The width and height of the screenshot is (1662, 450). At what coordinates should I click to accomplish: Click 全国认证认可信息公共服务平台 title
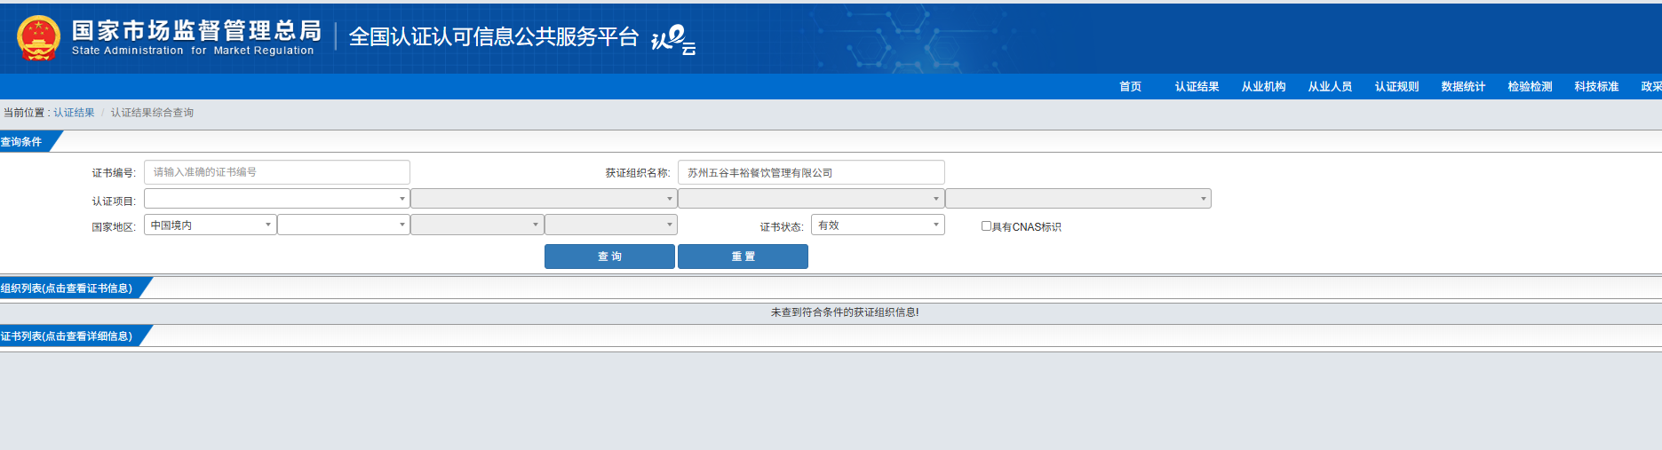pos(494,36)
